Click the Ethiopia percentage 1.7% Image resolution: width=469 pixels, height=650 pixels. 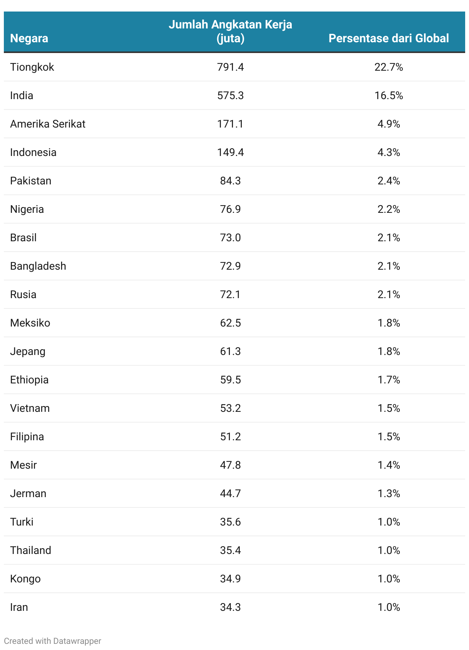tap(389, 380)
